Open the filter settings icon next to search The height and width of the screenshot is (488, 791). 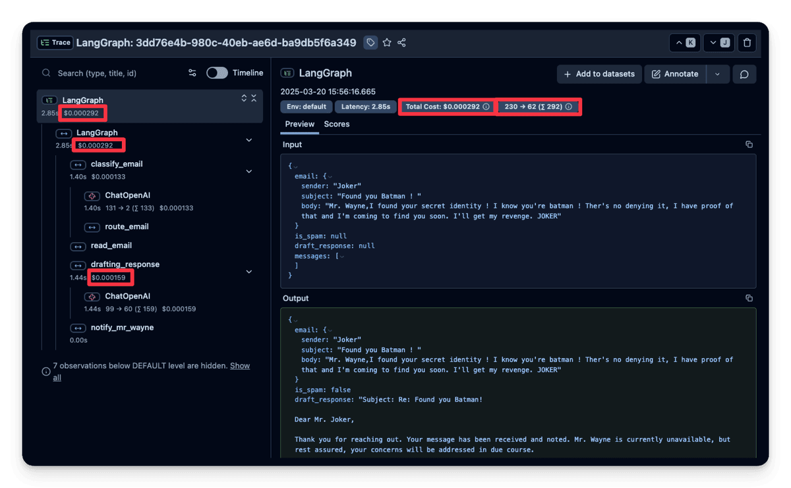[x=192, y=73]
